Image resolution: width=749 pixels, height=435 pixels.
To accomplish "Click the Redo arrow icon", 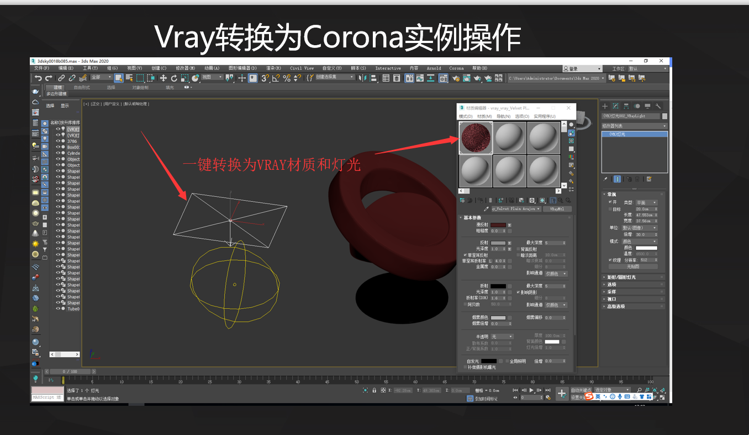I will 49,78.
